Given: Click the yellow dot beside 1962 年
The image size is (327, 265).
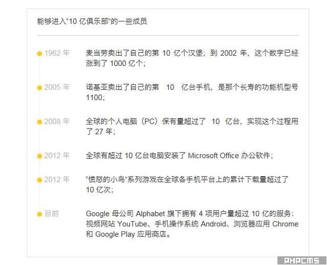Looking at the screenshot, I should click(39, 53).
